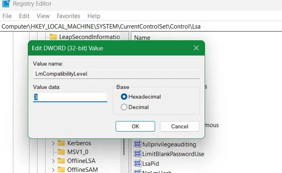Expand the OfflineSAM key
Screen dimensions: 282x173
[x=53, y=170]
